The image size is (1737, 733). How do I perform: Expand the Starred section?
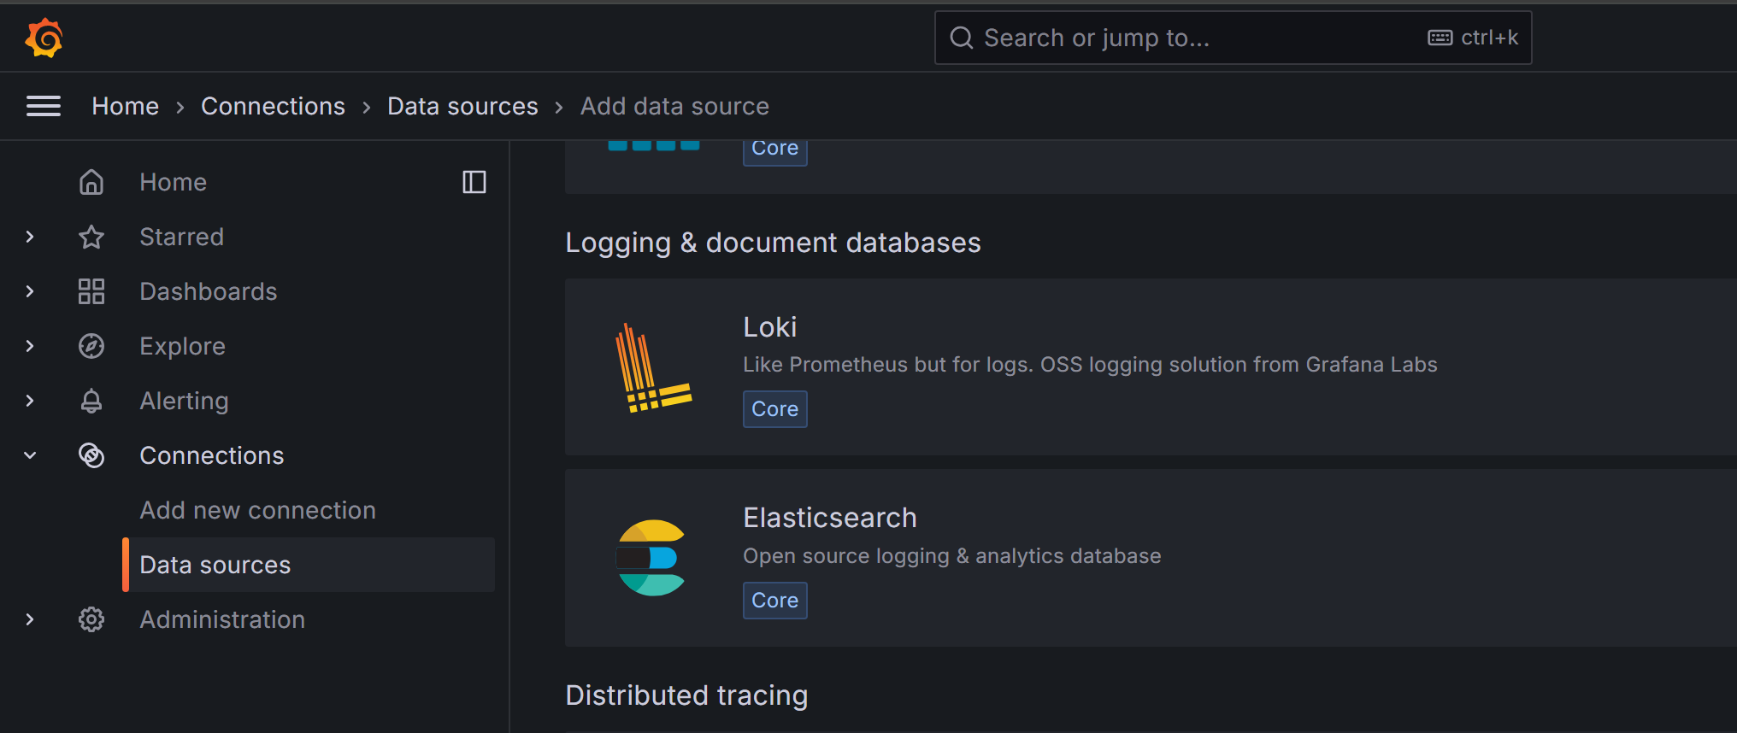[30, 237]
